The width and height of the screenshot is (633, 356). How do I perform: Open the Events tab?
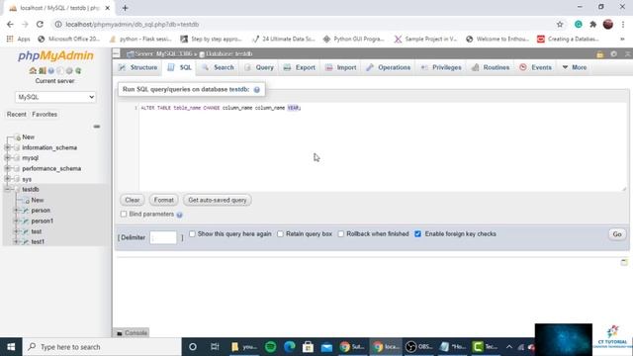click(x=536, y=67)
